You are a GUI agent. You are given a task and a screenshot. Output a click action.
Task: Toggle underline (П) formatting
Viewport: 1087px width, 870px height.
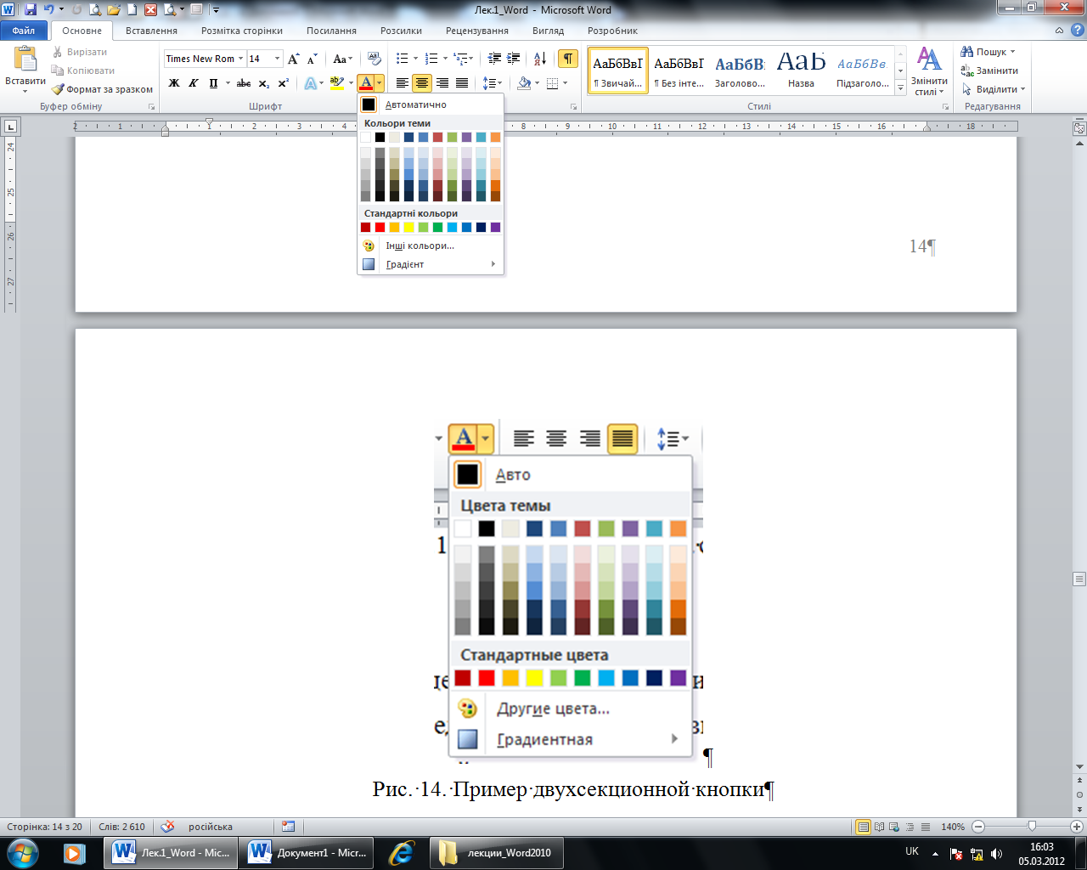pyautogui.click(x=212, y=83)
